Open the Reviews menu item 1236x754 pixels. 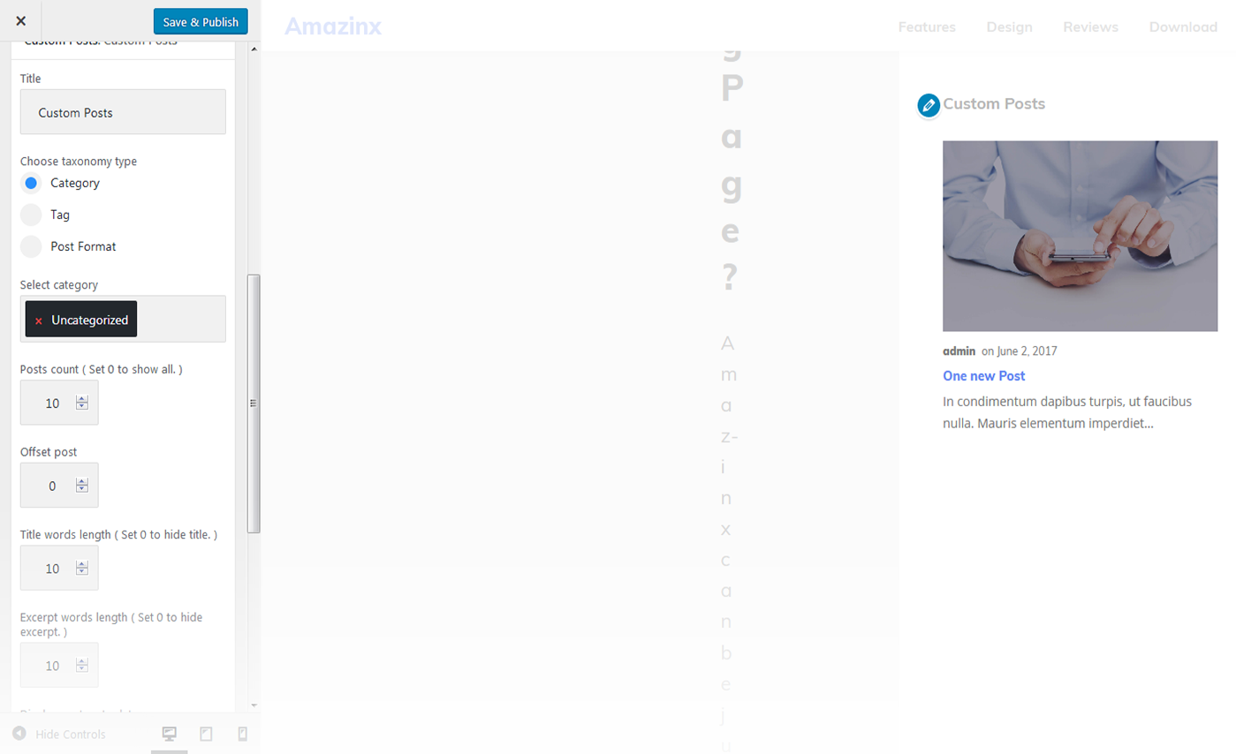point(1090,27)
